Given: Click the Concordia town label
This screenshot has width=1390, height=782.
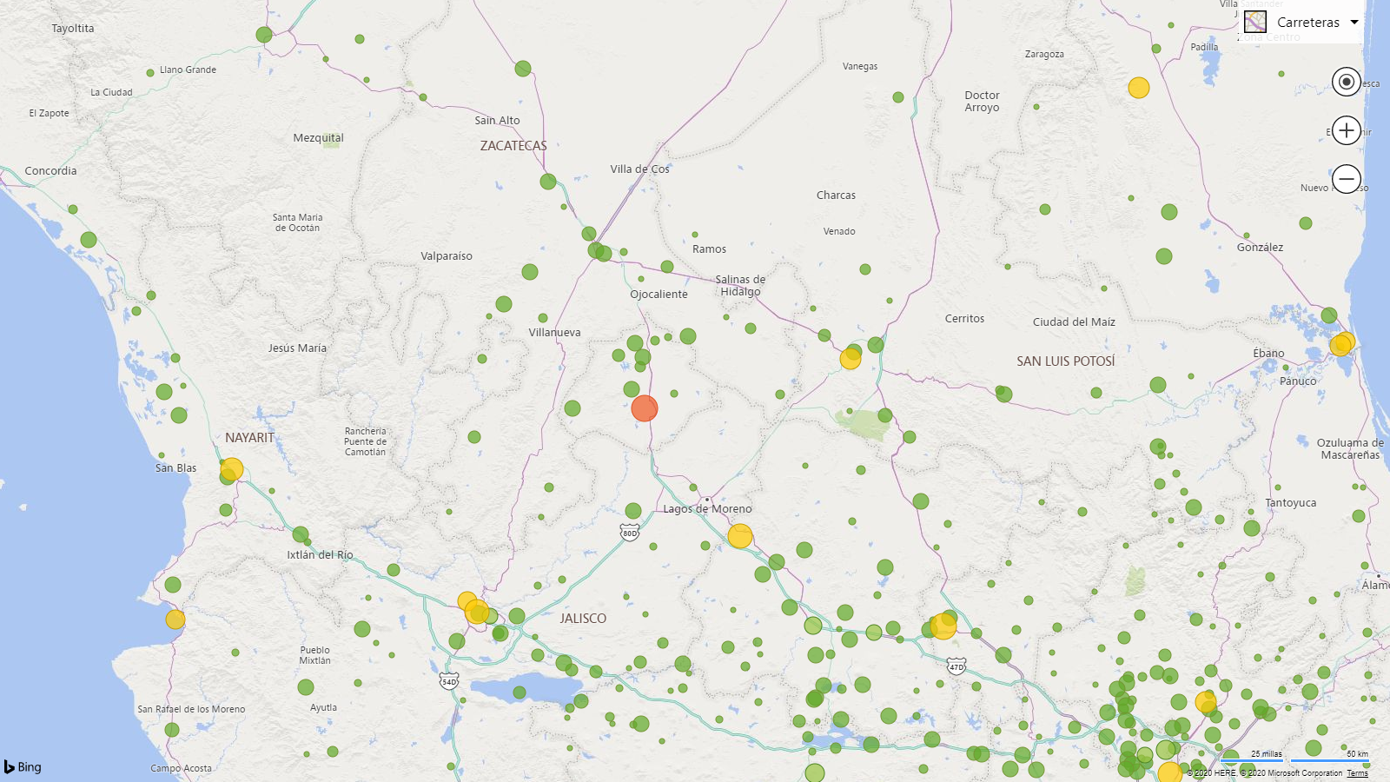Looking at the screenshot, I should 51,171.
